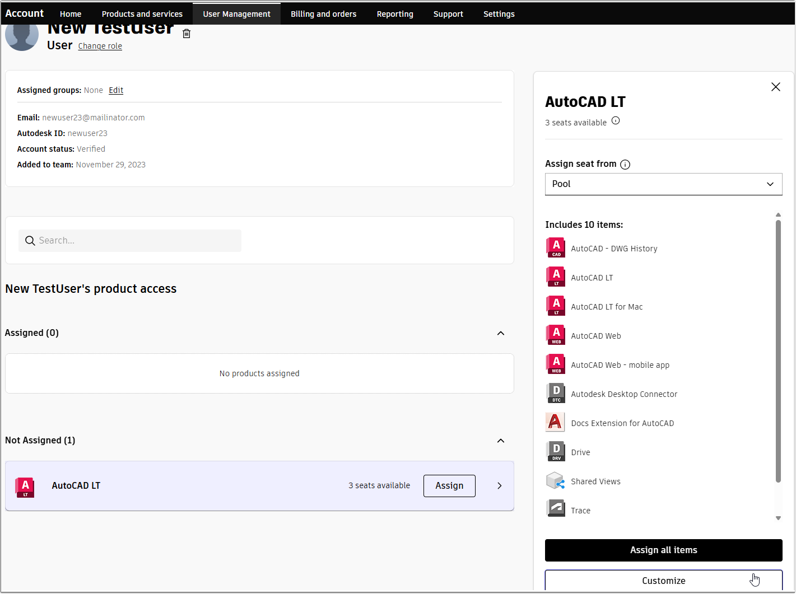This screenshot has width=796, height=594.
Task: Select the AutoCAD LT icon in the panel list
Action: click(555, 277)
